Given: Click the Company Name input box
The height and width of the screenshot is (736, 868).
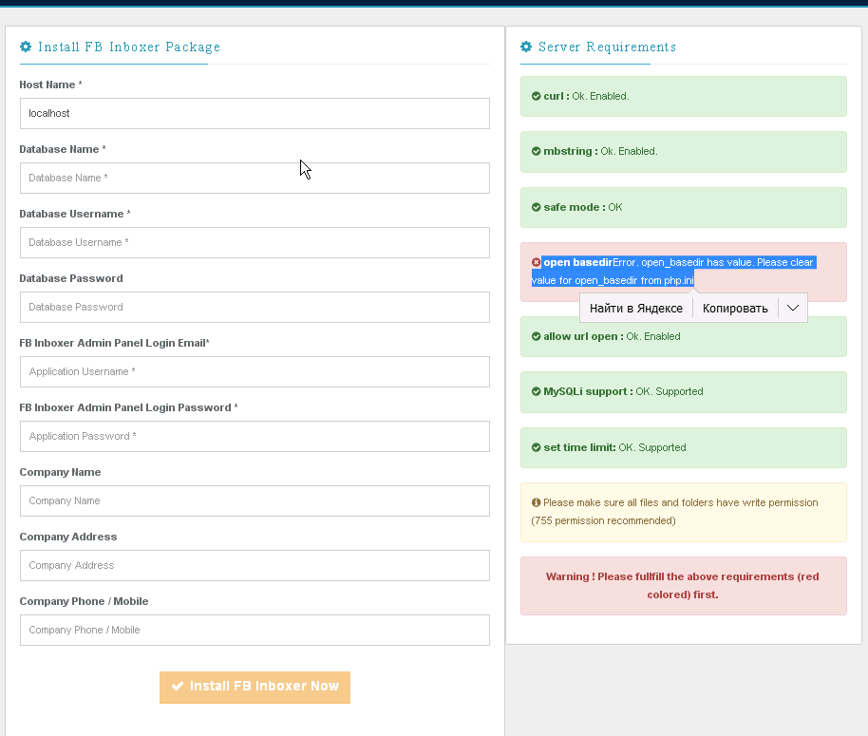Looking at the screenshot, I should (x=255, y=500).
